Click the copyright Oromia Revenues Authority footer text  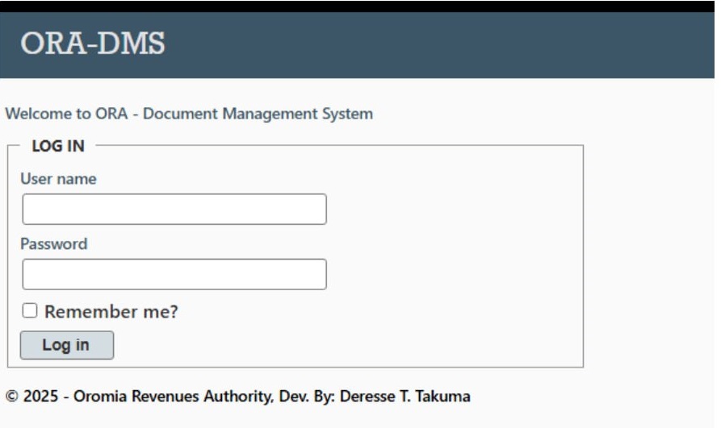pyautogui.click(x=237, y=397)
